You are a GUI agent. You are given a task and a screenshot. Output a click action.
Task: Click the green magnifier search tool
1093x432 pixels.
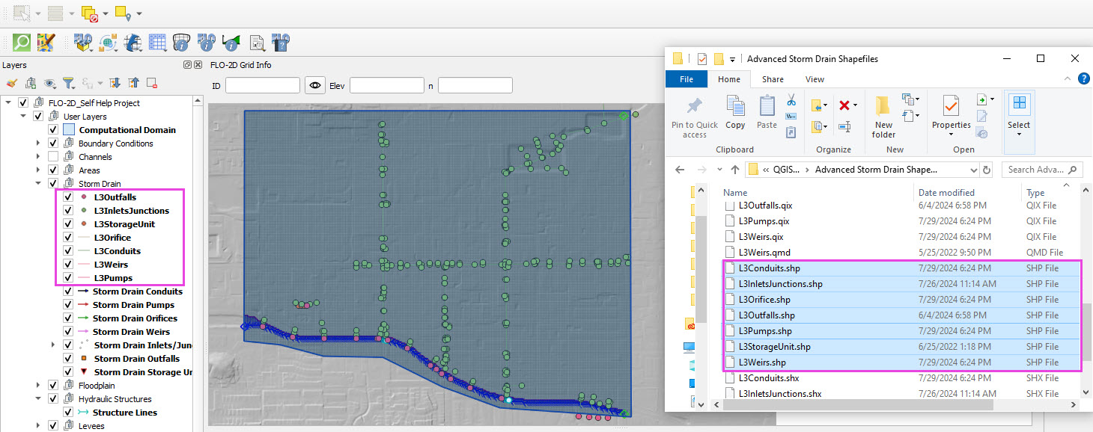pyautogui.click(x=22, y=42)
